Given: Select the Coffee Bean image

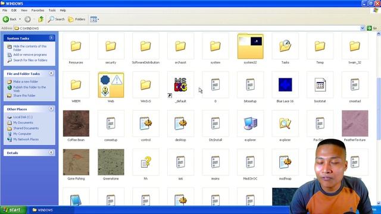Looking at the screenshot, I should click(76, 124).
